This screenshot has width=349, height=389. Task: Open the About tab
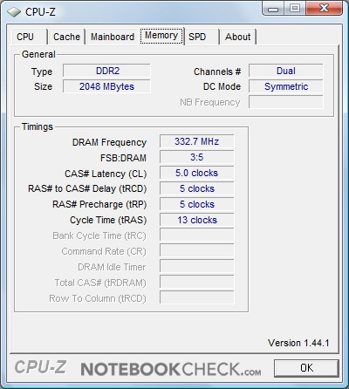237,37
